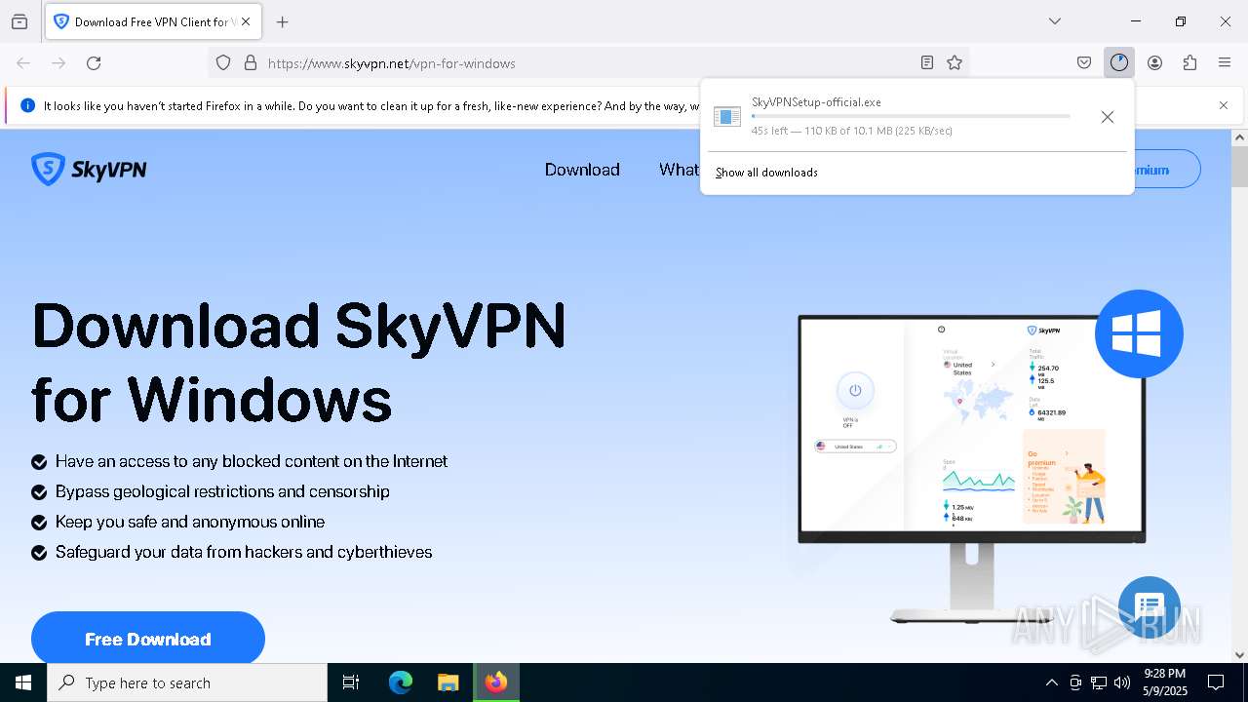Click the Firefox notification info icon
This screenshot has height=702, width=1248.
click(x=28, y=105)
